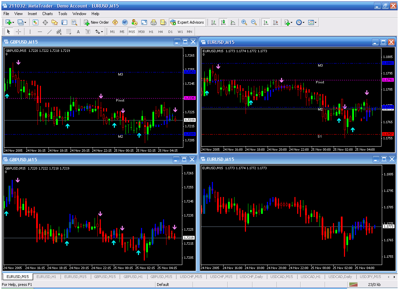Launch MetaEditor with the yellow diamond icon
The image size is (399, 289).
(115, 22)
